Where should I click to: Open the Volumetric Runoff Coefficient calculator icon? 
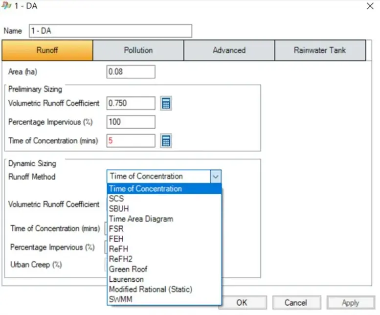coord(166,104)
